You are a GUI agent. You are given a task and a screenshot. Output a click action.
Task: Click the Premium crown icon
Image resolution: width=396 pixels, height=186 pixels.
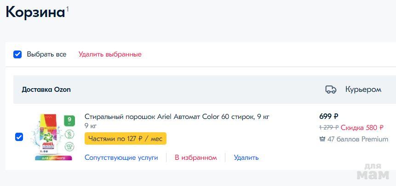[x=322, y=139]
